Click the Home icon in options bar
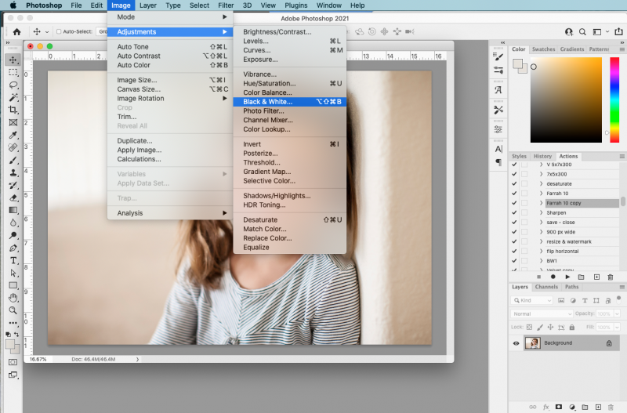 point(16,31)
